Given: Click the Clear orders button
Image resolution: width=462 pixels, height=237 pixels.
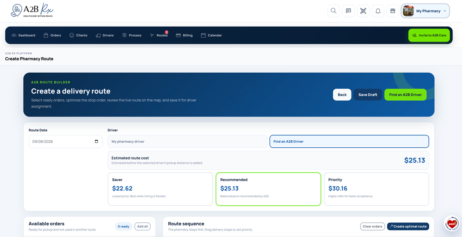Looking at the screenshot, I should click(373, 226).
